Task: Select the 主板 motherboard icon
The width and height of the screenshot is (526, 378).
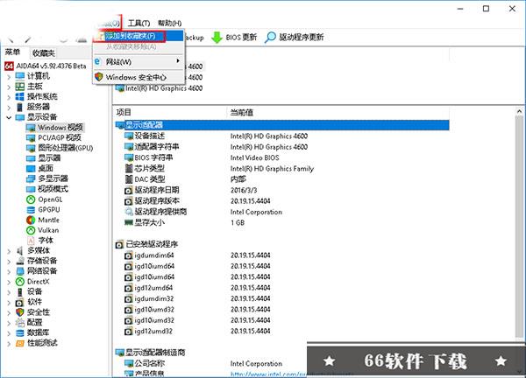Action: [20, 87]
